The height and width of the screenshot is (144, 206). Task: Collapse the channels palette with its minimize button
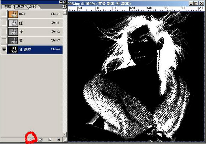pyautogui.click(x=61, y=2)
